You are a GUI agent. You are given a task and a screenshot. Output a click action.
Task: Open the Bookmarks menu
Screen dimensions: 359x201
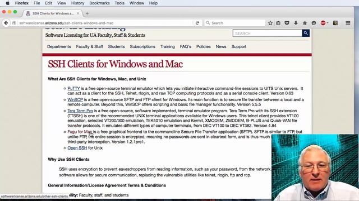point(99,3)
